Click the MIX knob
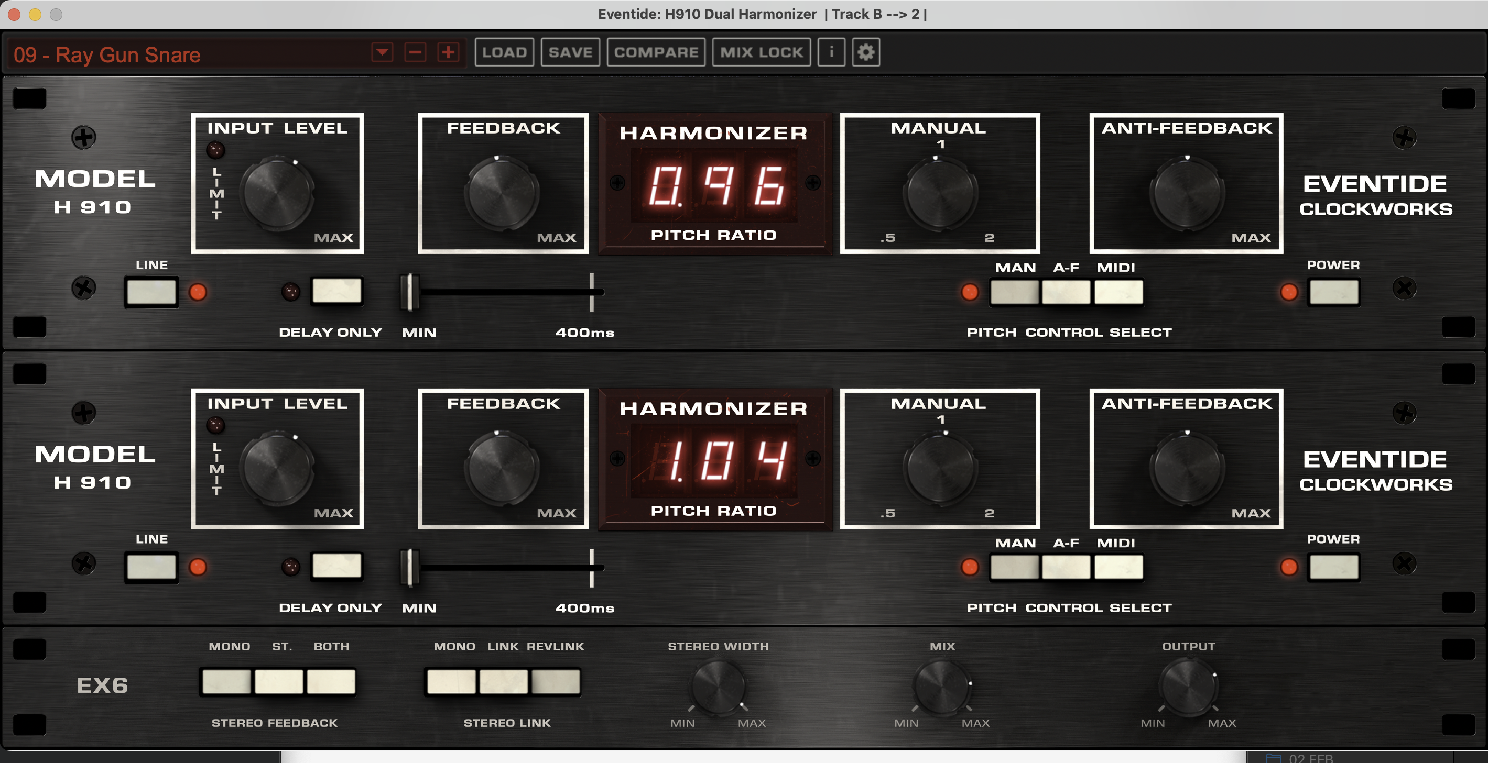 tap(941, 687)
